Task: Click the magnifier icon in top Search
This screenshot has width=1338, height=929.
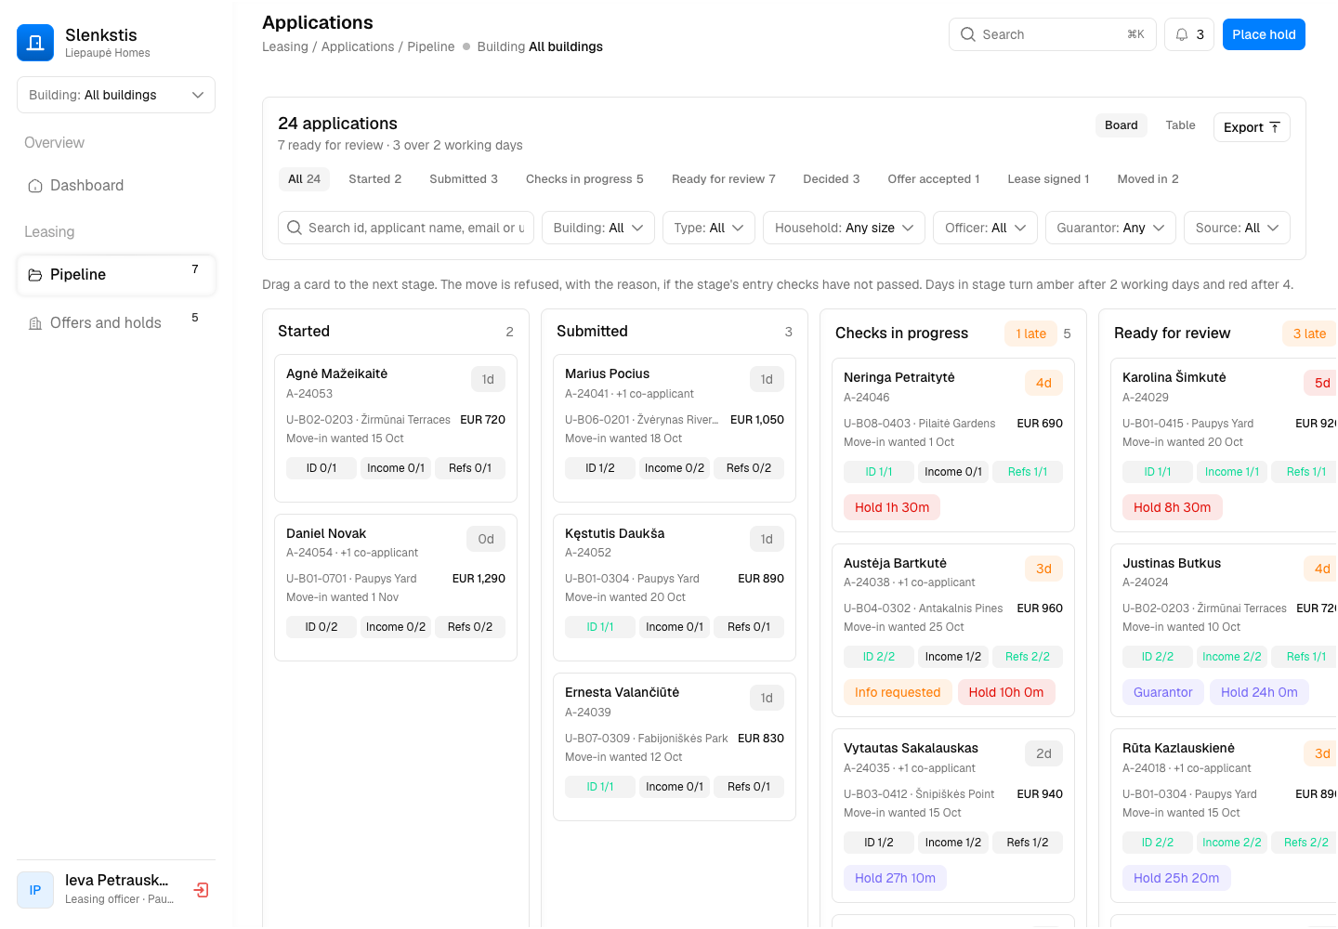Action: [x=968, y=34]
